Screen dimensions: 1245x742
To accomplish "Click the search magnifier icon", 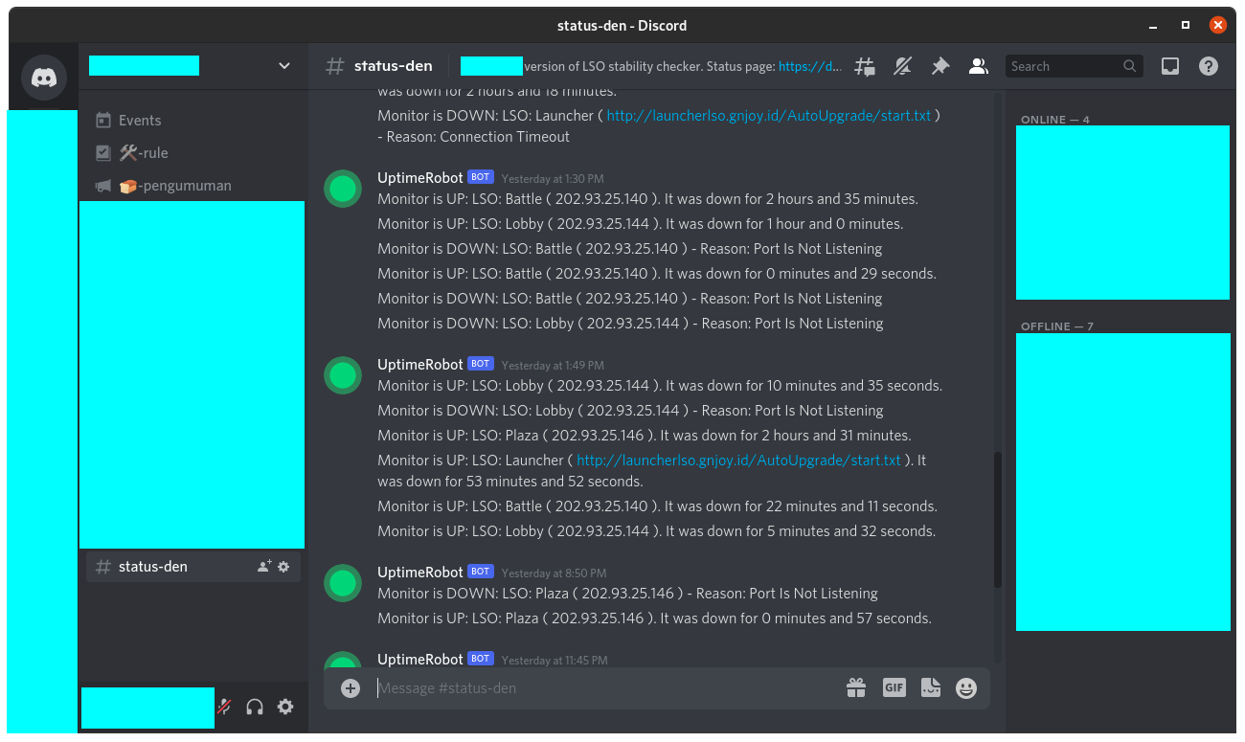I will pyautogui.click(x=1130, y=66).
